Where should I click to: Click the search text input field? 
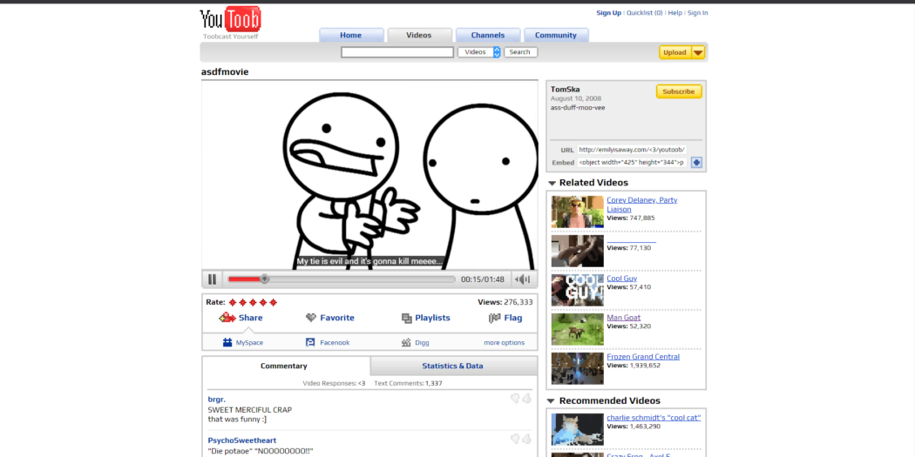click(396, 52)
